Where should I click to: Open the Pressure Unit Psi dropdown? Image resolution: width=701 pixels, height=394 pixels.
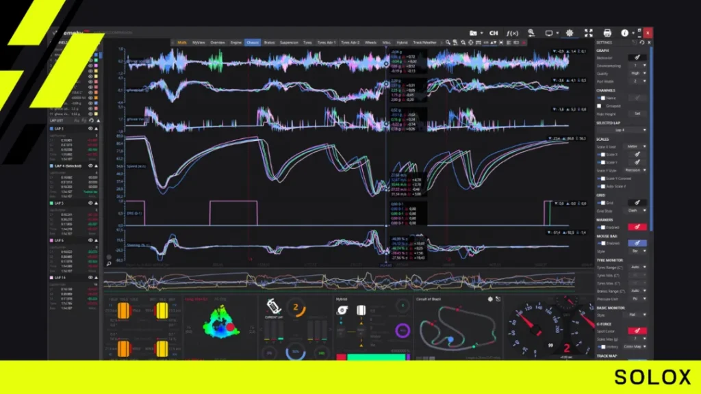pyautogui.click(x=637, y=298)
